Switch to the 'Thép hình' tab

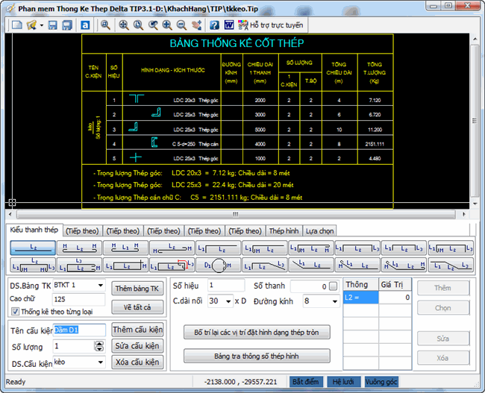click(284, 231)
